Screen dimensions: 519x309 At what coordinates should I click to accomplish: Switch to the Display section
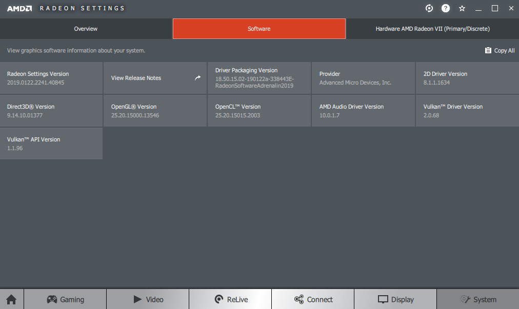(x=395, y=299)
